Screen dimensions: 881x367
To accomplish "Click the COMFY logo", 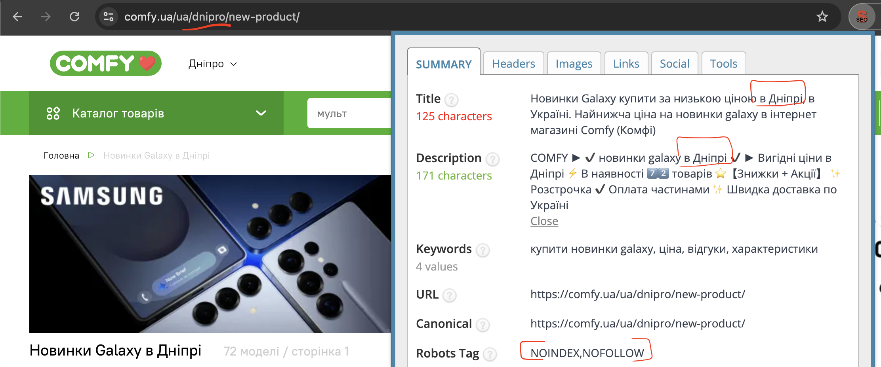I will [106, 63].
